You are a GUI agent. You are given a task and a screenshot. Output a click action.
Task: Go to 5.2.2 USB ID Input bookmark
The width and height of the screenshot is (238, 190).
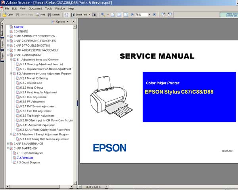[31, 83]
